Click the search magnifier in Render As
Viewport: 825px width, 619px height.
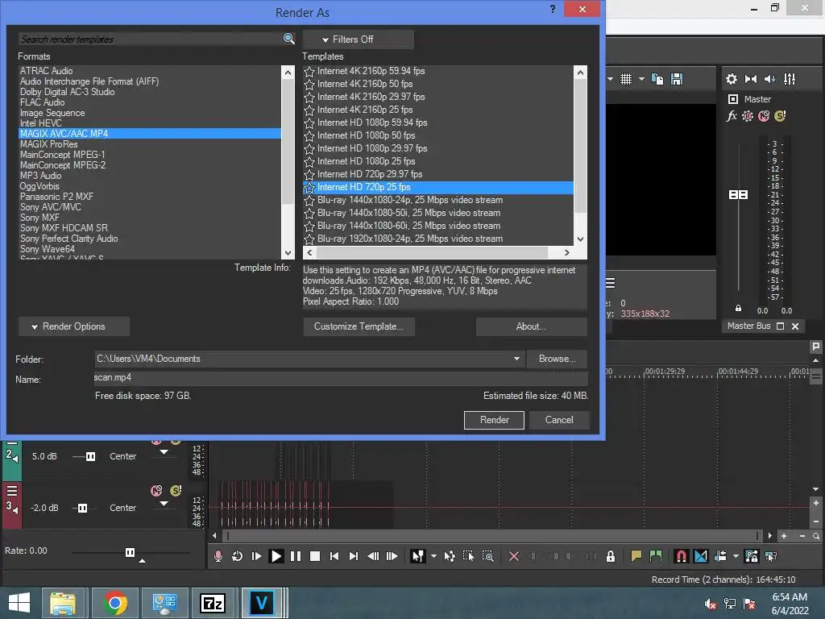[x=289, y=39]
